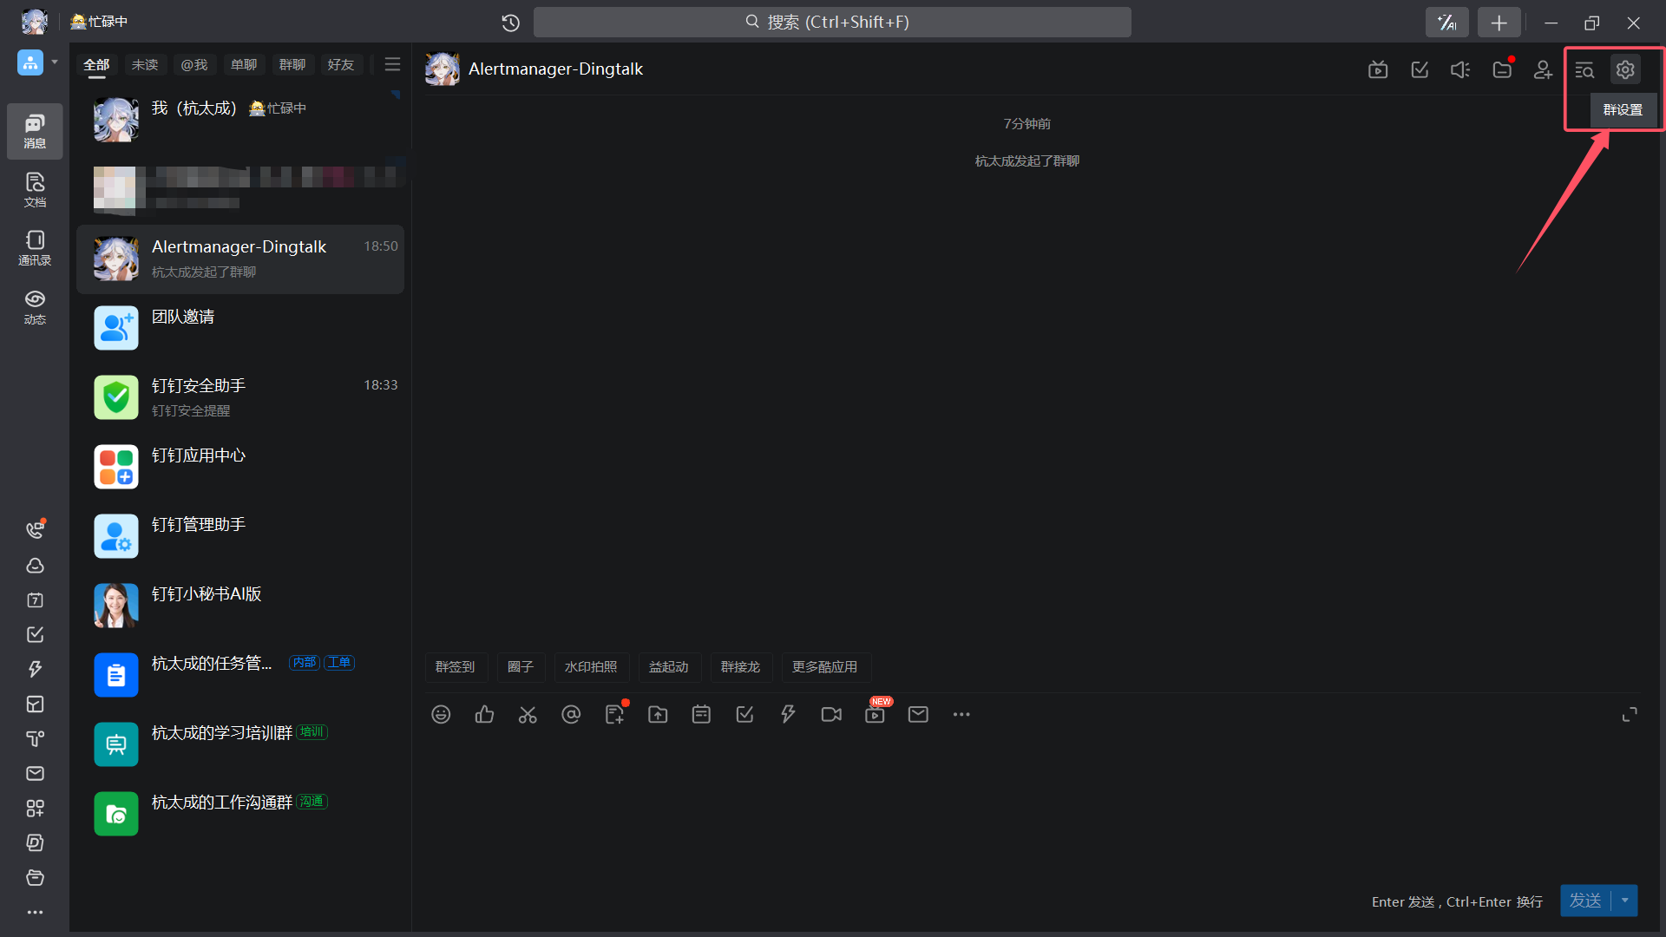The height and width of the screenshot is (937, 1666).
Task: Expand the send button dropdown arrow
Action: [1625, 901]
